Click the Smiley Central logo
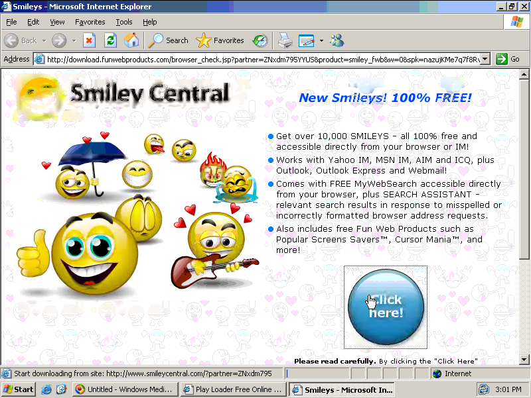Viewport: 531px width, 398px height. click(x=123, y=96)
